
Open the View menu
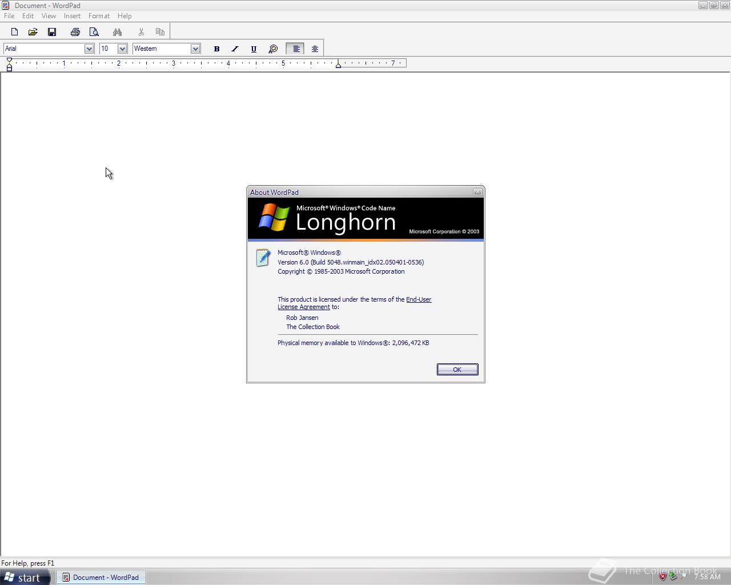click(49, 16)
